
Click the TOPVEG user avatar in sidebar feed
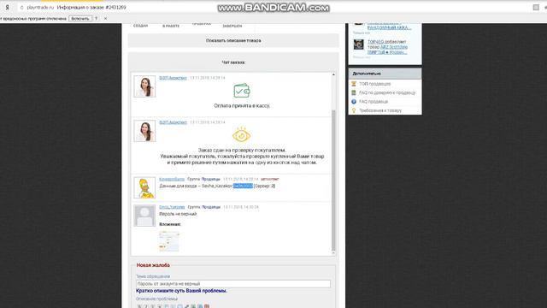click(x=359, y=44)
